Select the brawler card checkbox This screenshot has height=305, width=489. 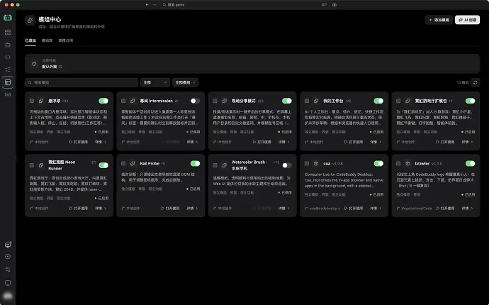398,163
